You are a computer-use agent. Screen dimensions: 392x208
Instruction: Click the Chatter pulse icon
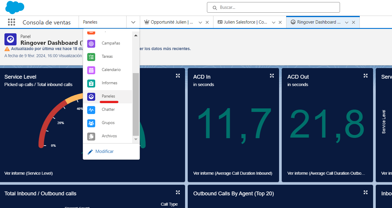pos(91,110)
